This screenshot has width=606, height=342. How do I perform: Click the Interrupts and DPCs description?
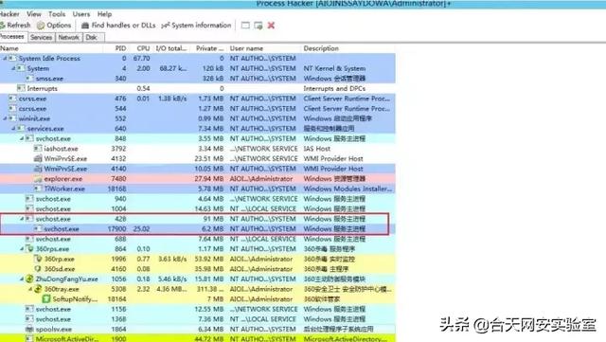(334, 89)
